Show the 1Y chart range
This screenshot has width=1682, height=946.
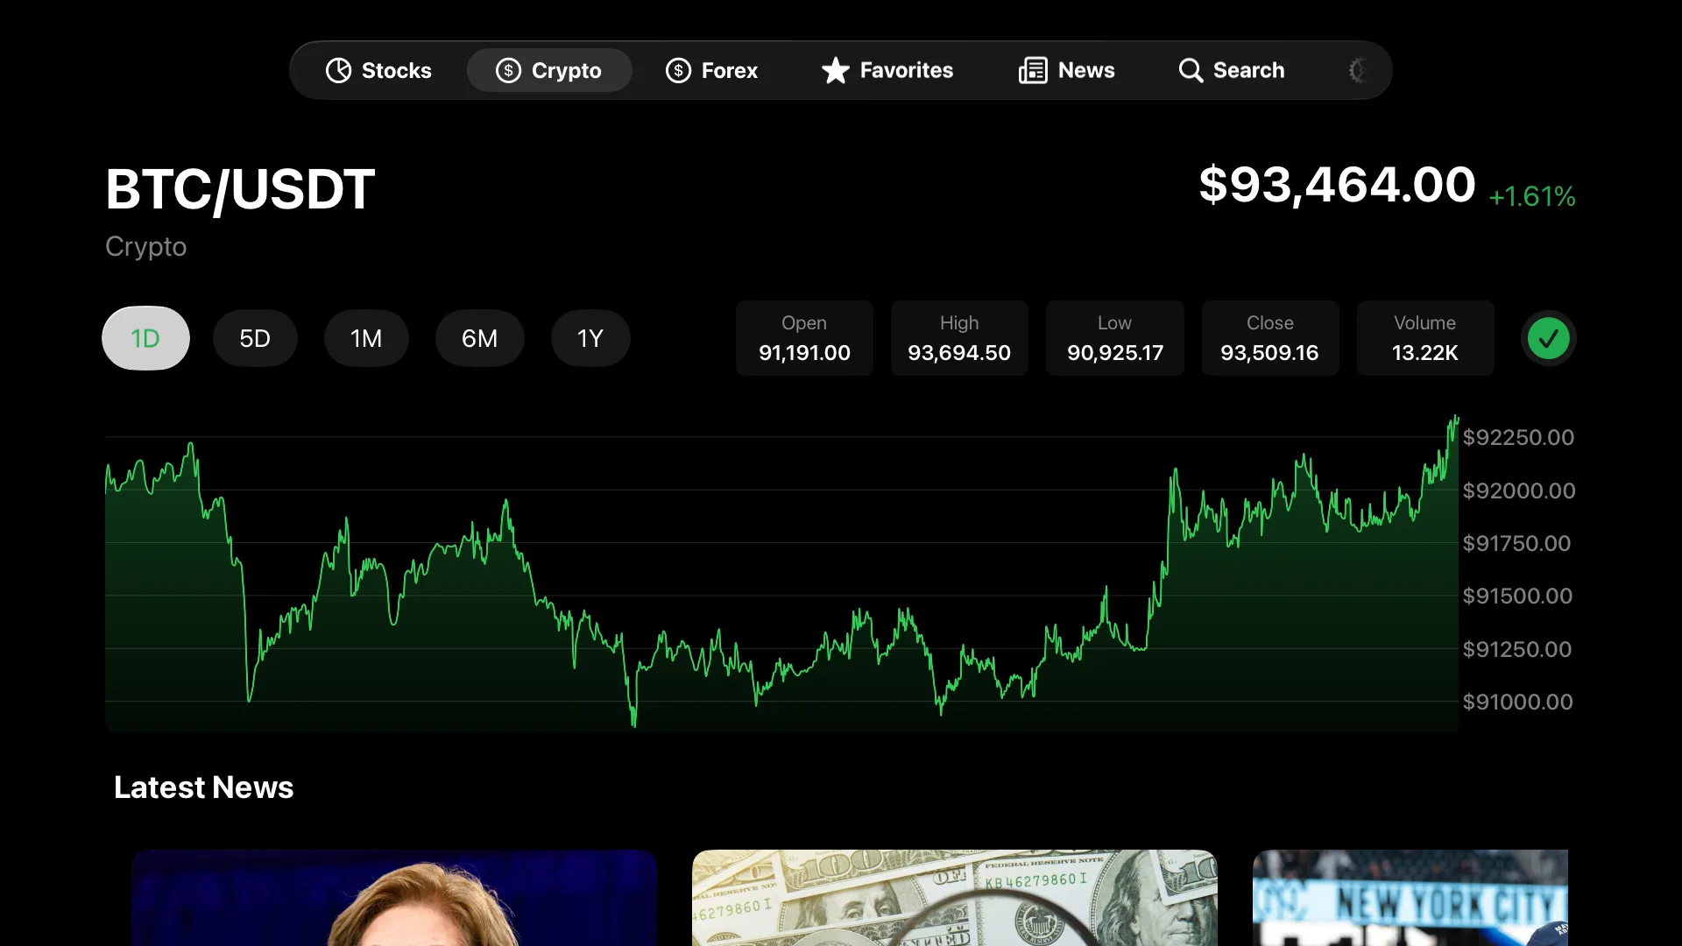coord(590,338)
